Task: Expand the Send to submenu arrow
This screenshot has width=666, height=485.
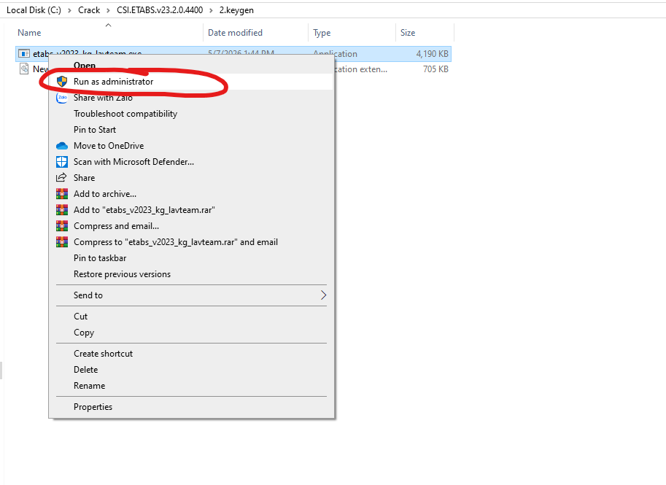Action: 323,295
